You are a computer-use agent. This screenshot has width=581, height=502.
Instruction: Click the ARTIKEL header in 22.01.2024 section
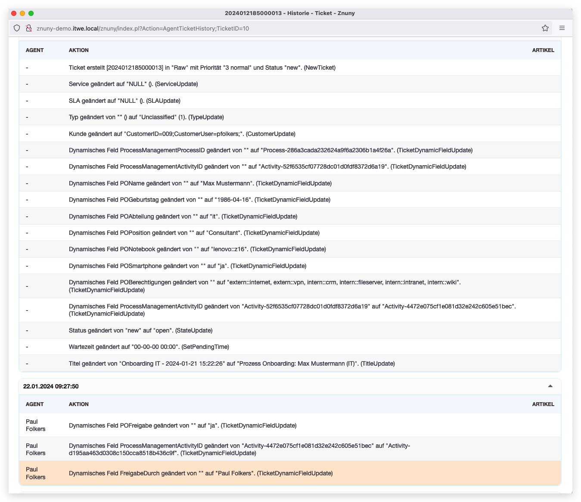(x=543, y=404)
